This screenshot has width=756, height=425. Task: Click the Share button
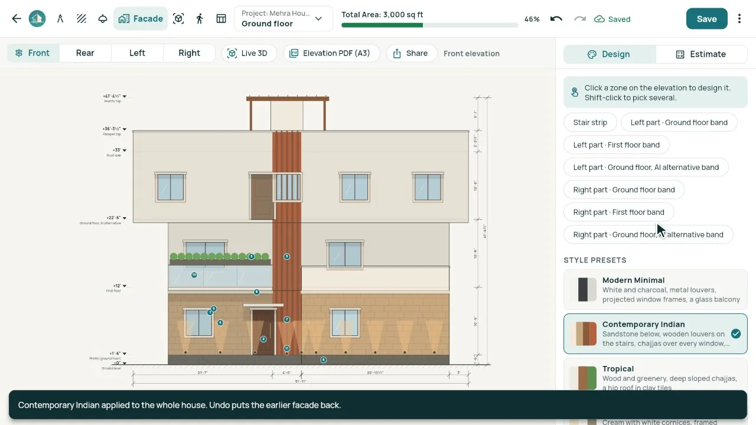point(410,53)
